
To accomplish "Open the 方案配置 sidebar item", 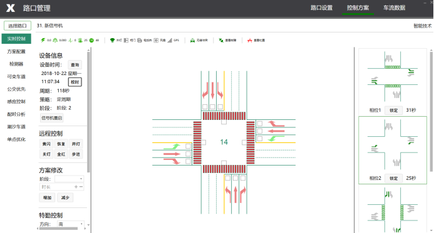I will click(x=16, y=51).
